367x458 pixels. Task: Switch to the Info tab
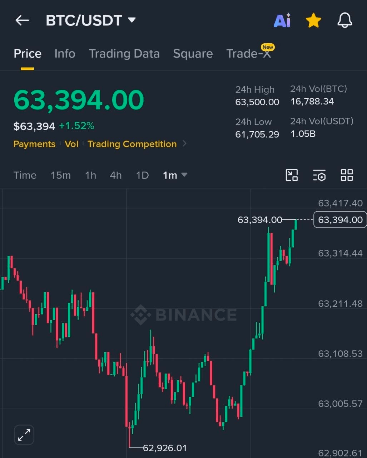coord(65,54)
